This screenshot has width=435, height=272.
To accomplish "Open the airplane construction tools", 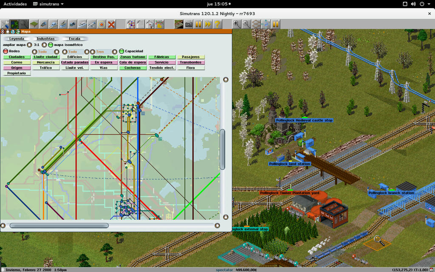I will 92,24.
